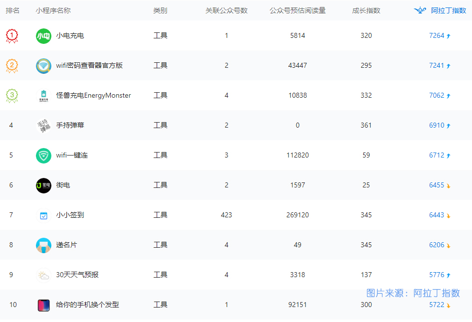Screen dimensions: 472x322
Task: Click the 30天天气预报 weather icon
Action: (43, 275)
